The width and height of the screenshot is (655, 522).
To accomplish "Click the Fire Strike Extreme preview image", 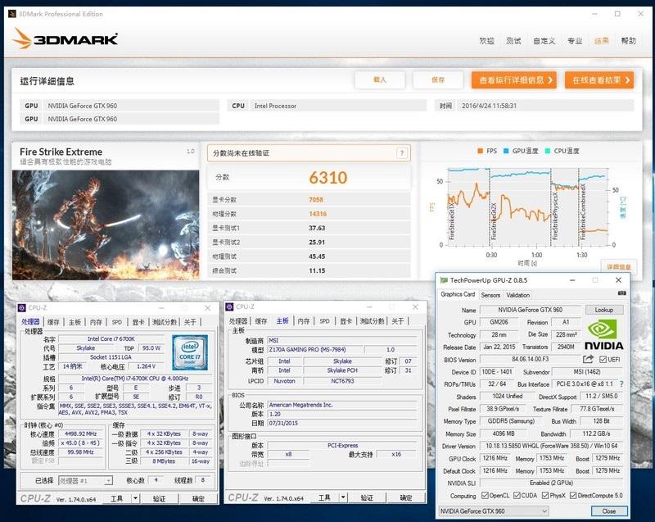I will 106,225.
